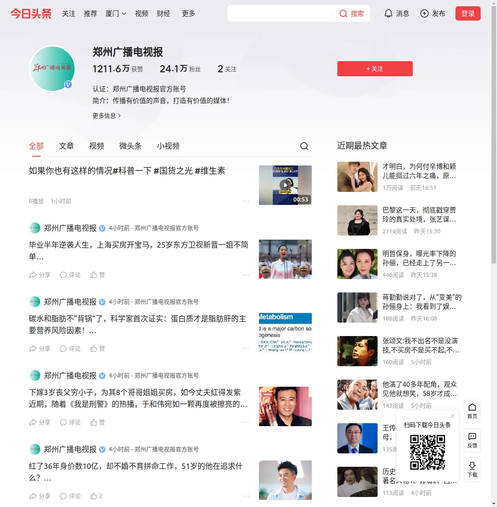Open the 如果你也有这样的情况 post title
The image size is (497, 507).
(127, 171)
